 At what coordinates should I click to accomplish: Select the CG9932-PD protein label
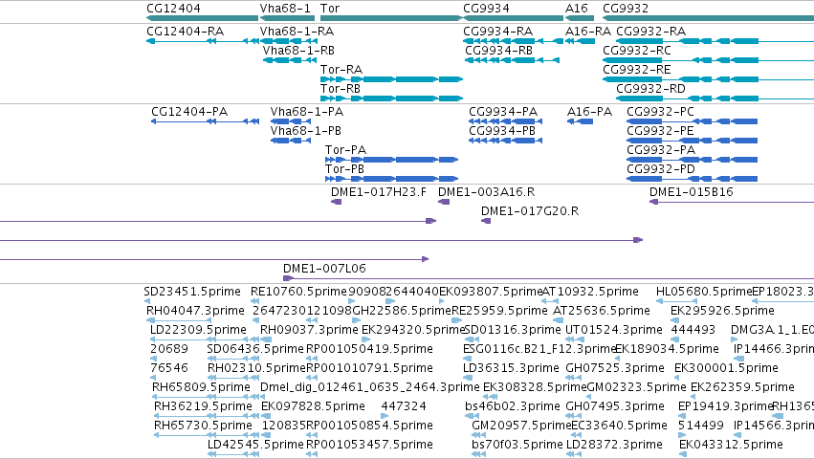click(661, 169)
